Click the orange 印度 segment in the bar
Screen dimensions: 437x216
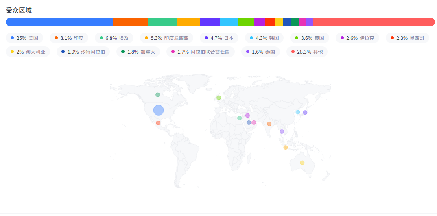[x=130, y=22]
